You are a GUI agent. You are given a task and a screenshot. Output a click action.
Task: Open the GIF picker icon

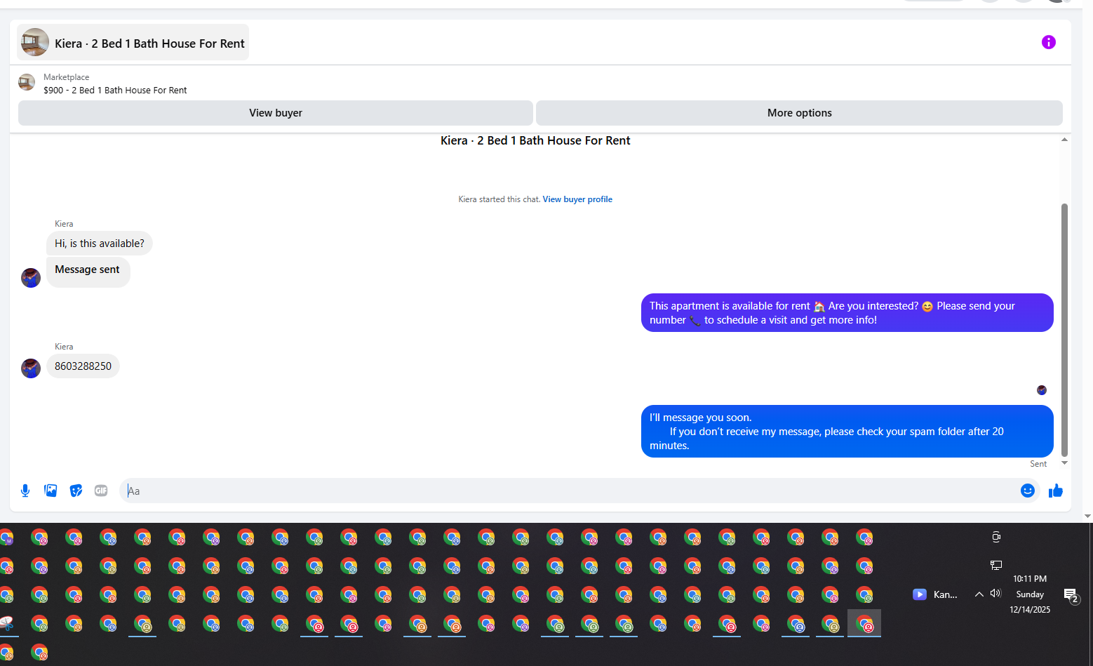point(101,491)
